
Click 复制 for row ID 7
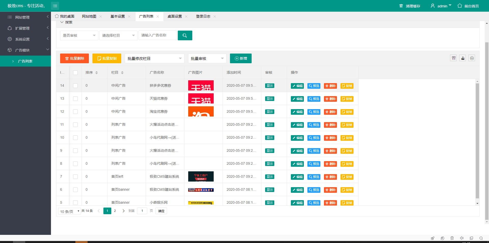347,177
